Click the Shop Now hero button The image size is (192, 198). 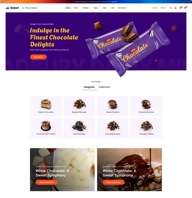point(38,57)
